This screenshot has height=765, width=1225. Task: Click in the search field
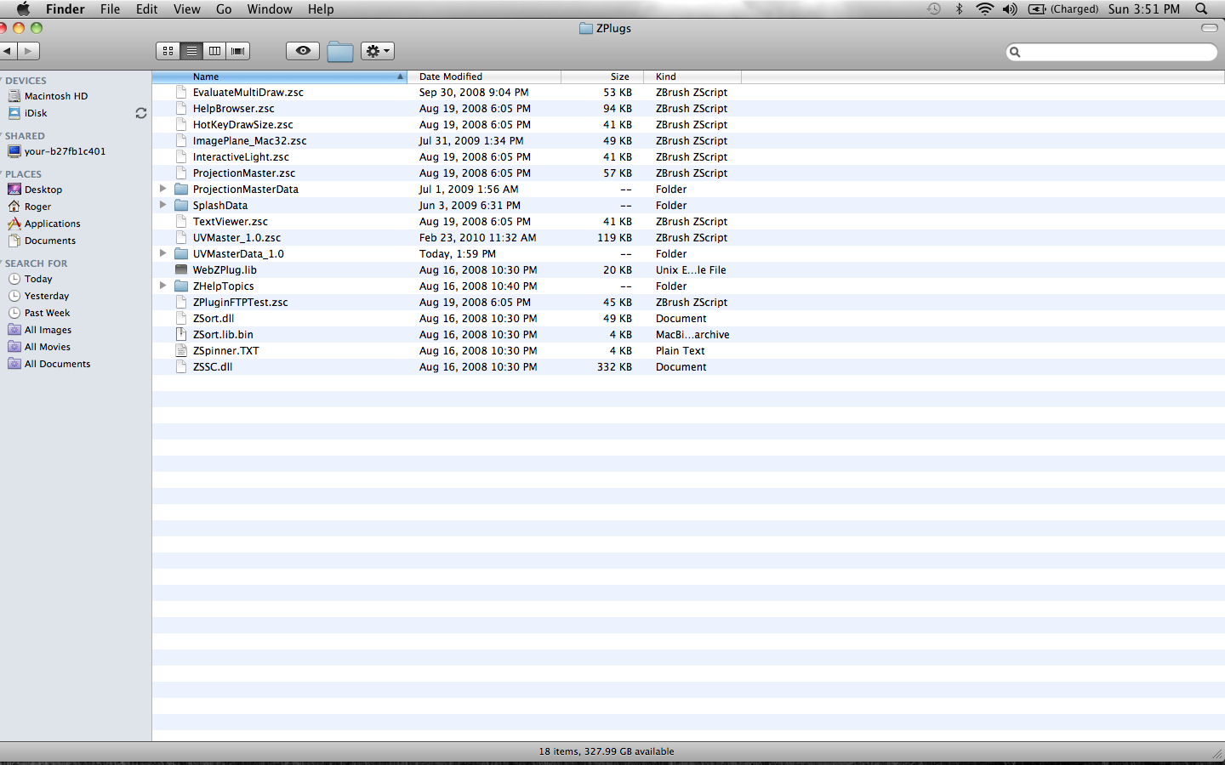[1112, 52]
